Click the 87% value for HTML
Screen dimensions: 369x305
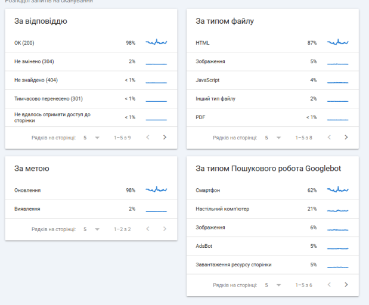point(312,43)
